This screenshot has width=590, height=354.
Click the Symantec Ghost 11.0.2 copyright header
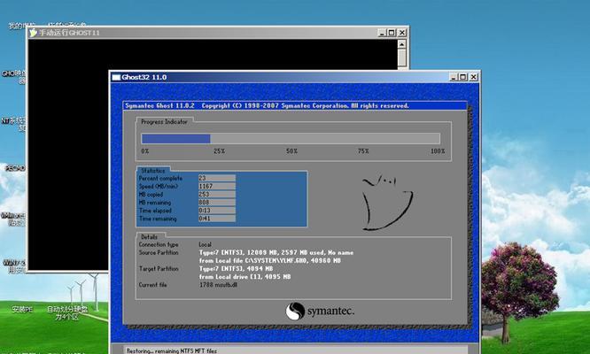pos(267,105)
